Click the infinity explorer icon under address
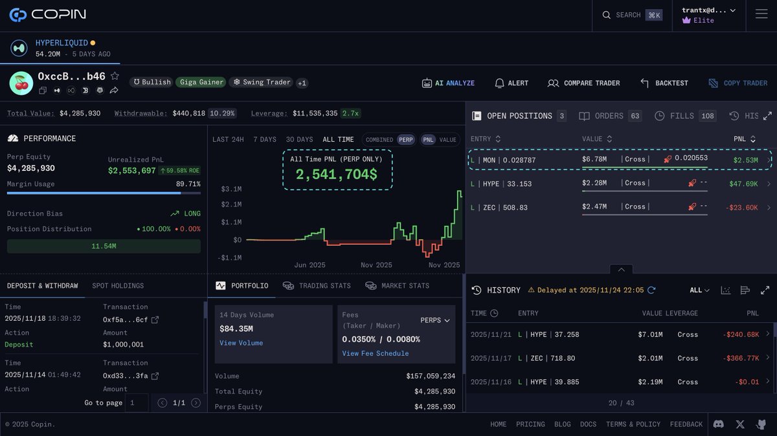 click(x=71, y=91)
